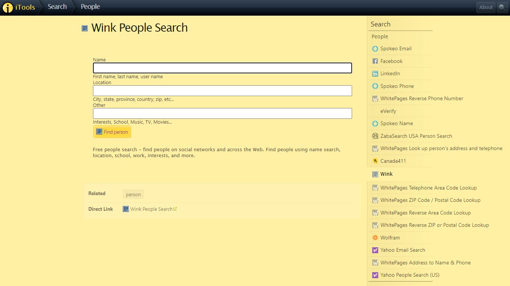Click the People heading in sidebar
Viewport: 510px width, 286px height.
click(x=380, y=36)
